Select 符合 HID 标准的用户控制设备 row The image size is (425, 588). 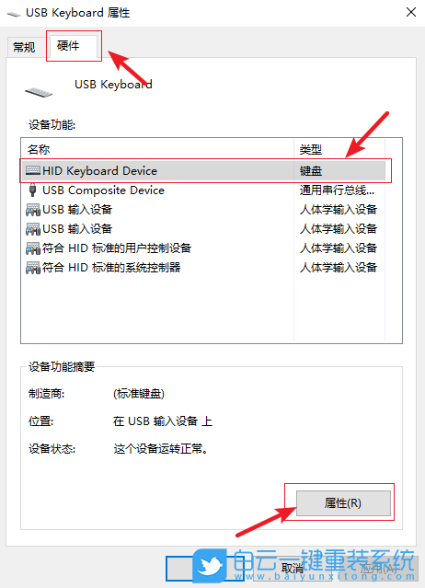[203, 248]
